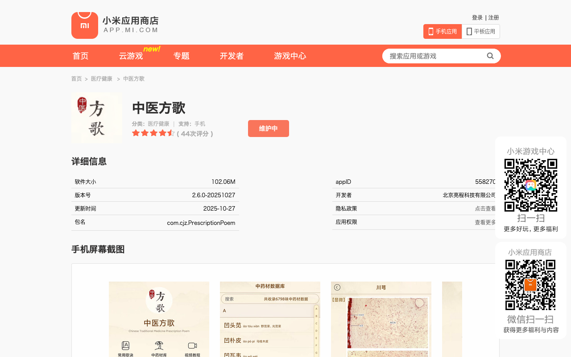Select the 平板应用 tablet apps toggle

pos(481,31)
